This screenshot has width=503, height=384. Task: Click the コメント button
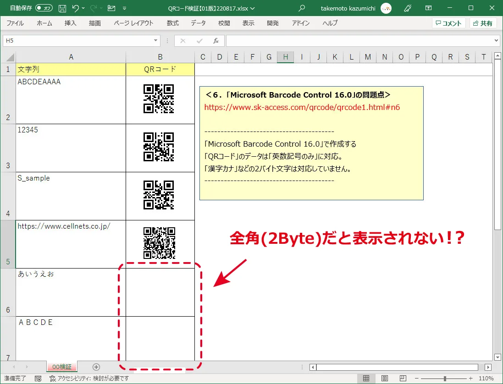coord(449,23)
